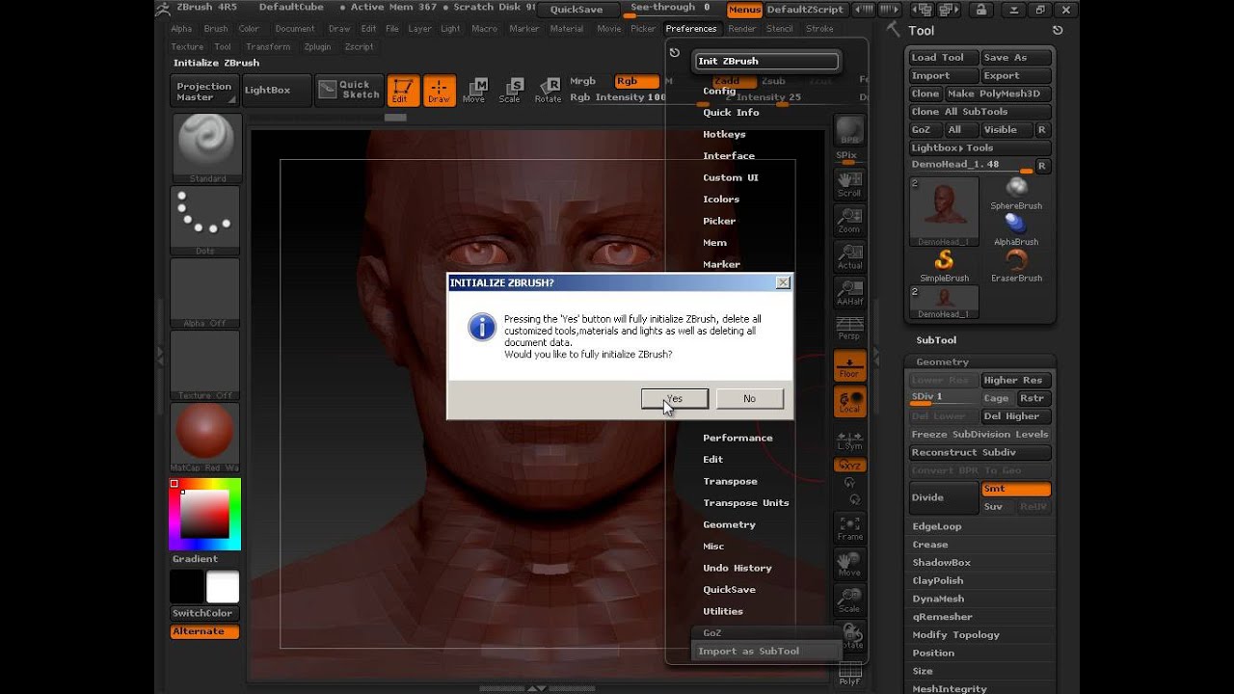
Task: Open the Dots stroke picker
Action: (x=205, y=220)
